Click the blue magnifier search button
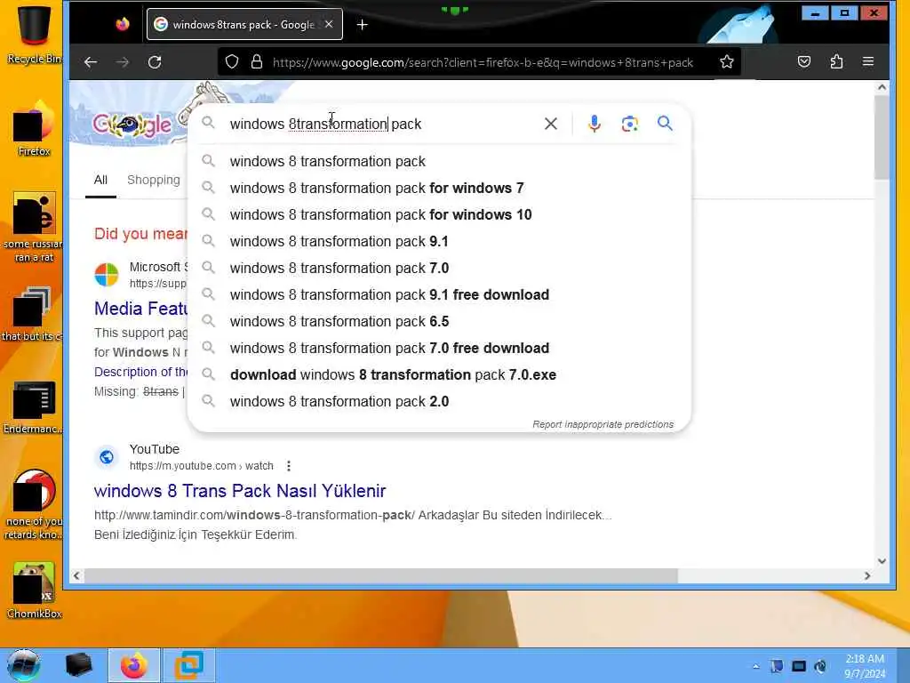Image resolution: width=910 pixels, height=683 pixels. (x=665, y=123)
